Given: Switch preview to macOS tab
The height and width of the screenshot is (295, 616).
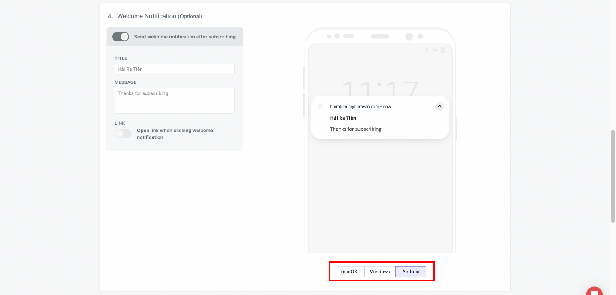Looking at the screenshot, I should pyautogui.click(x=349, y=272).
